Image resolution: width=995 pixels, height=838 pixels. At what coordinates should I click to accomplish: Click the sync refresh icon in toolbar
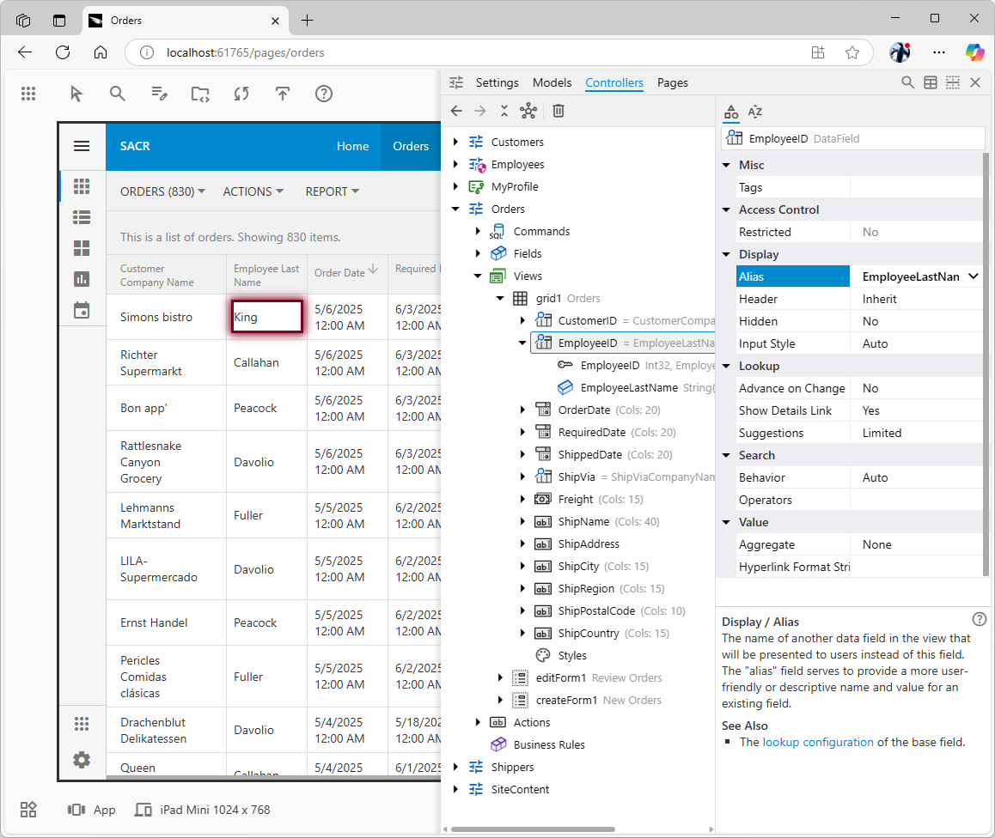pos(241,94)
